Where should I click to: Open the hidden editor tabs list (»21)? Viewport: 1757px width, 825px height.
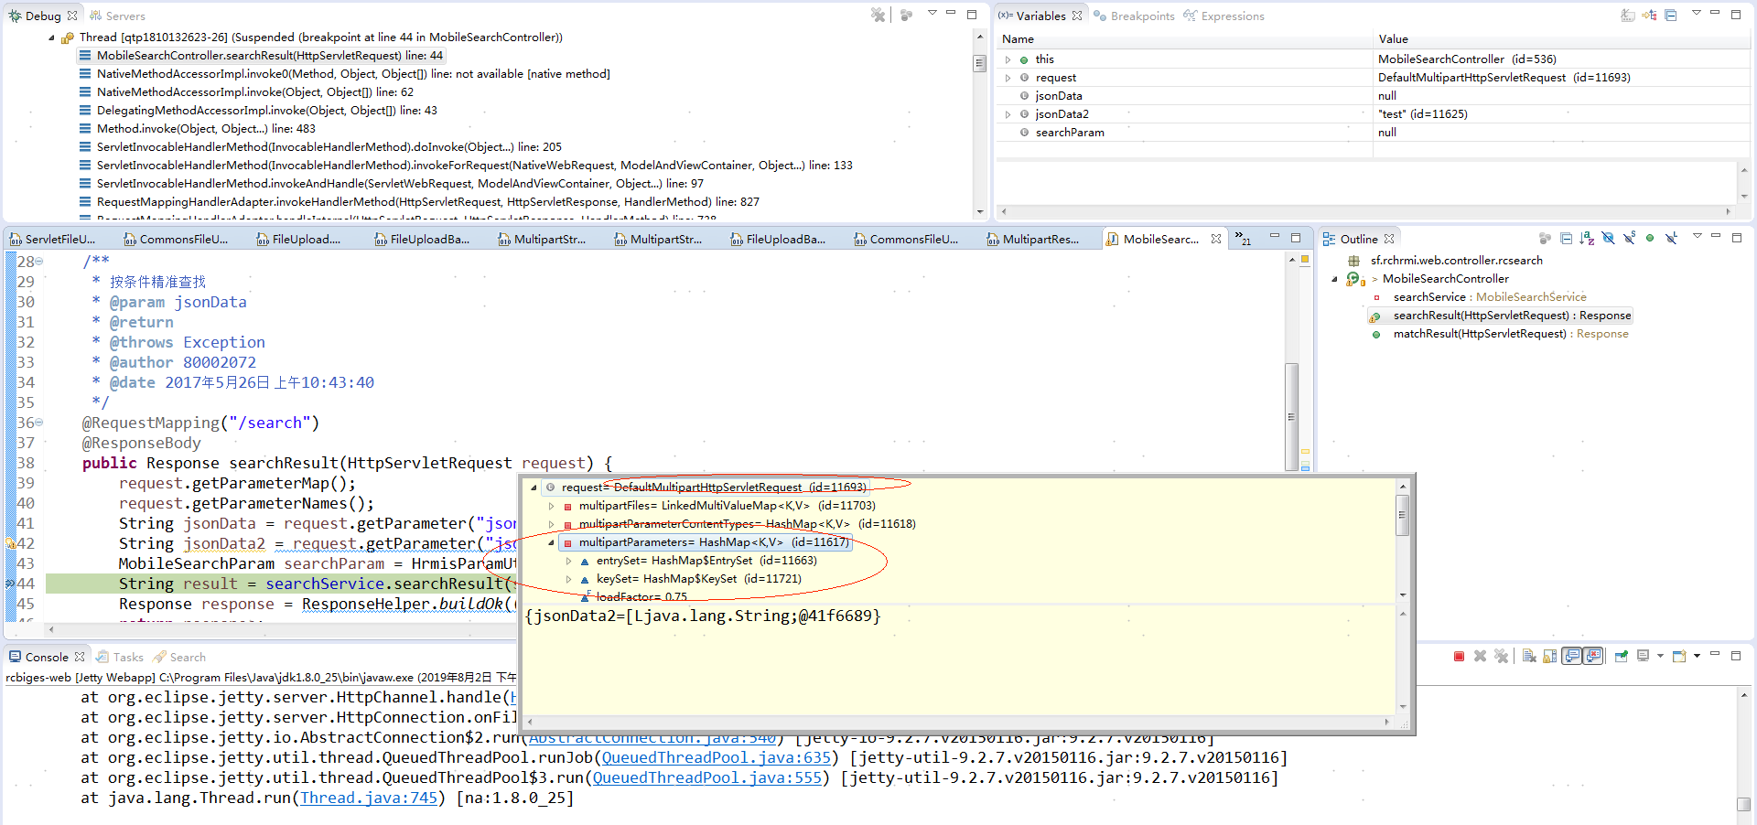pos(1243,238)
